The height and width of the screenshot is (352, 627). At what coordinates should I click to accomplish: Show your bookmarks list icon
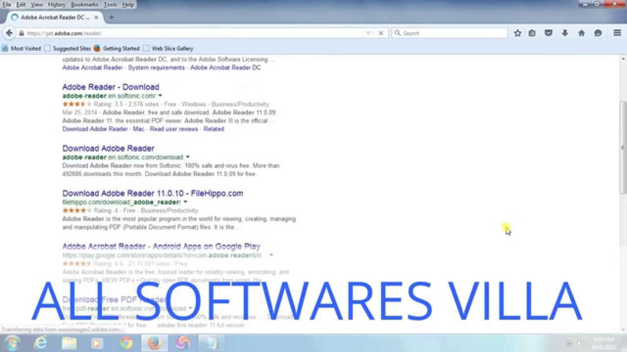pos(532,33)
